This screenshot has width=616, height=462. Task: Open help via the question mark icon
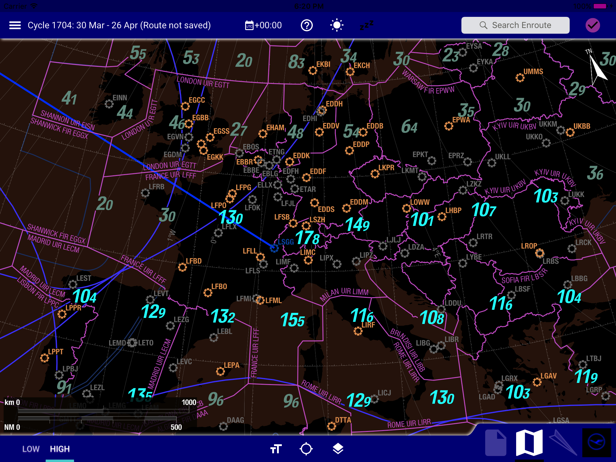[x=306, y=25]
